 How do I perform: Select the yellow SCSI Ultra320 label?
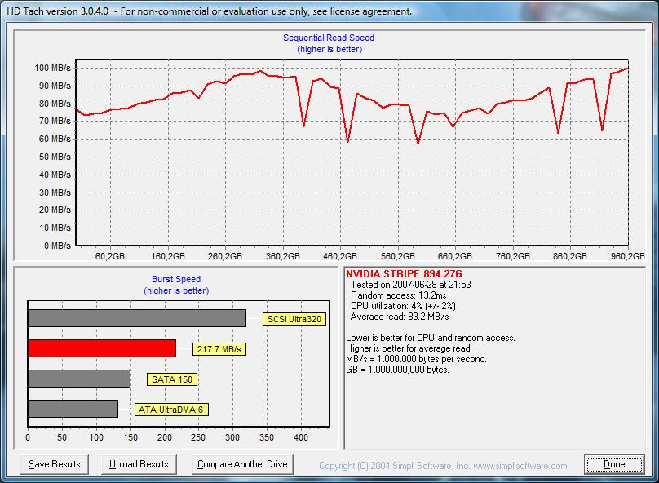tap(294, 319)
